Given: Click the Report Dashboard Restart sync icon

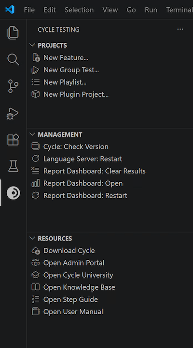Looking at the screenshot, I should [x=36, y=195].
